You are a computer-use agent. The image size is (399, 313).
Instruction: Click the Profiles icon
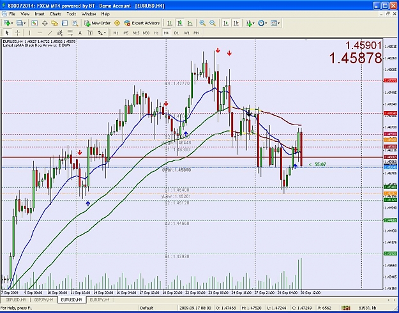tap(20, 23)
